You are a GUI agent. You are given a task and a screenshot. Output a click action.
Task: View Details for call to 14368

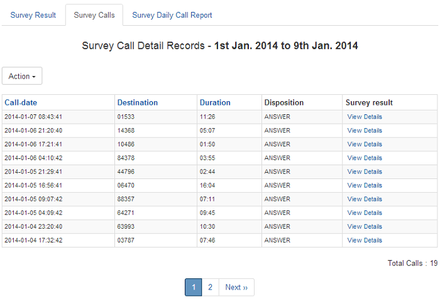coord(365,131)
